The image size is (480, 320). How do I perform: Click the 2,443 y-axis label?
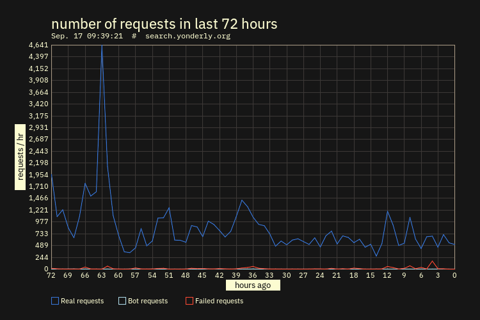point(38,151)
